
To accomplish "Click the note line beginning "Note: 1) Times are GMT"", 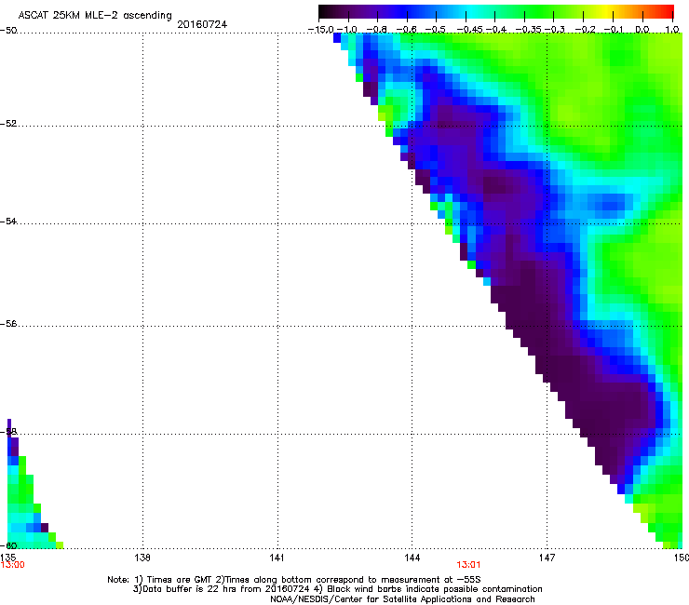I will pyautogui.click(x=294, y=580).
